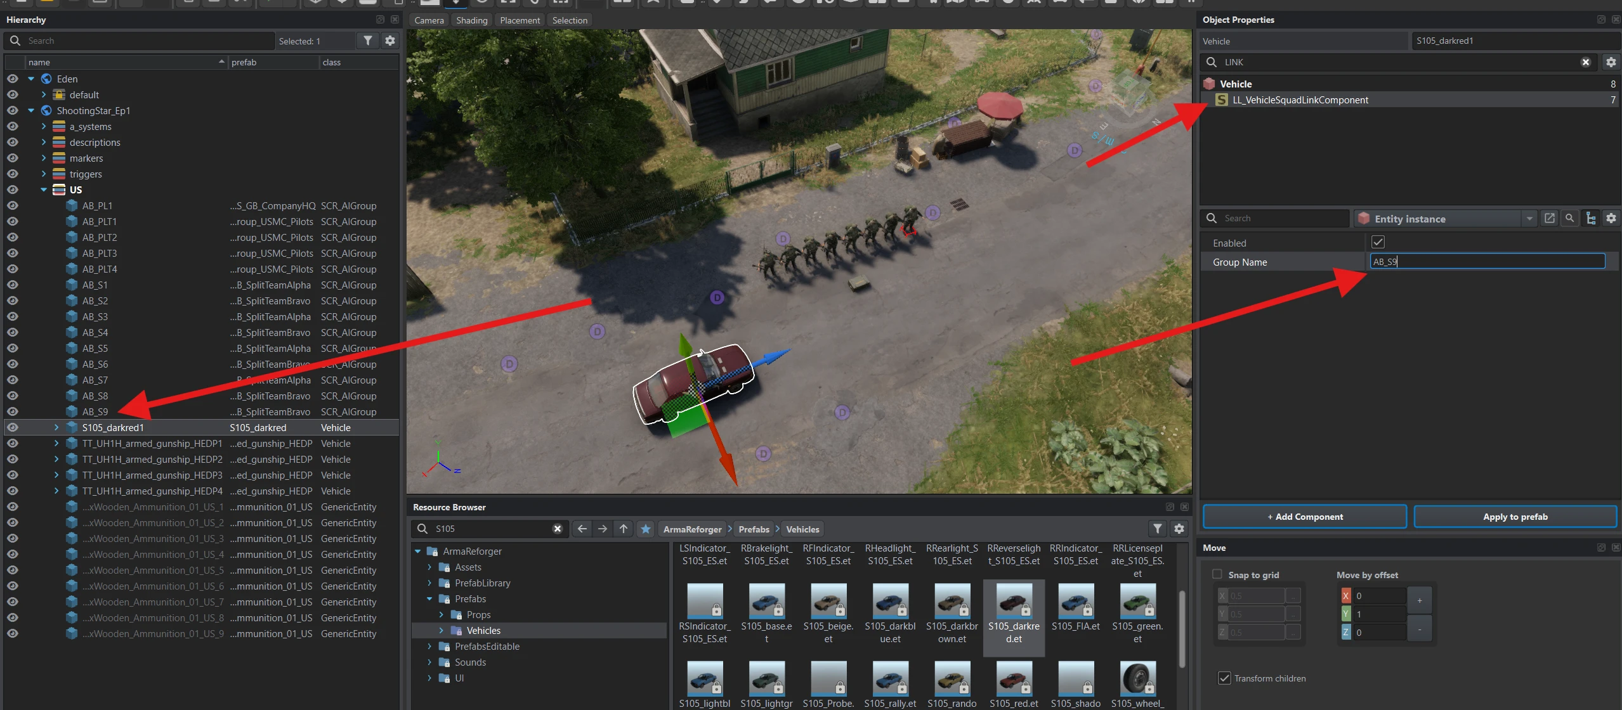Hide the Eden world via eye icon

tap(12, 79)
